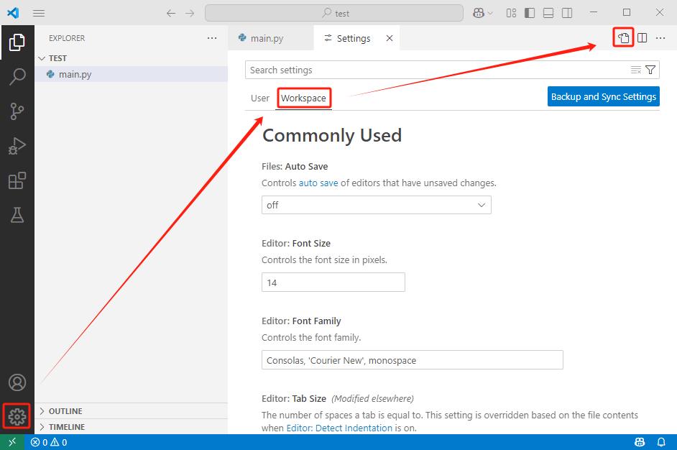Open the Copilot chat icon in title bar
The image size is (677, 450).
click(x=479, y=13)
